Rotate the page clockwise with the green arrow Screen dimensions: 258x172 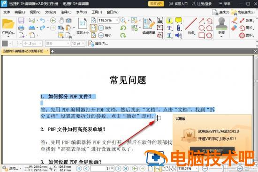pyautogui.click(x=123, y=35)
